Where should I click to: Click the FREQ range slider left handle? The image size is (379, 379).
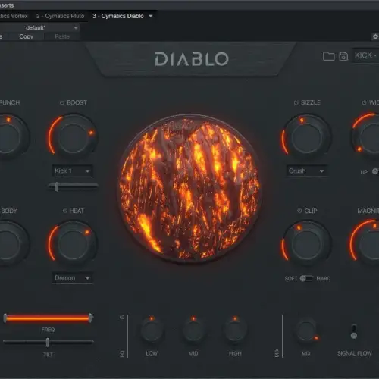[x=5, y=318]
